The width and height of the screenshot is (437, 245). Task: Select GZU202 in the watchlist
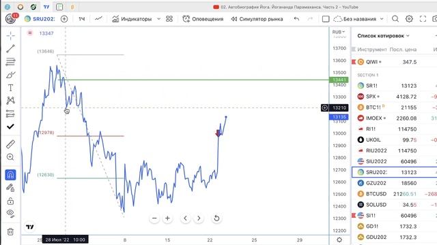tap(395, 183)
